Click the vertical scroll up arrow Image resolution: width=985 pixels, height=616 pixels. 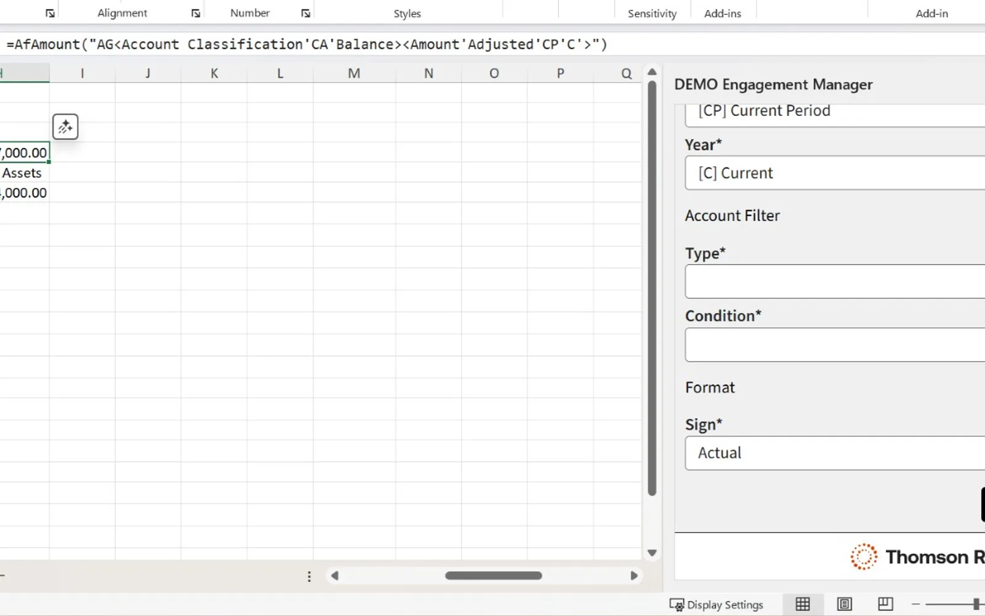tap(652, 72)
